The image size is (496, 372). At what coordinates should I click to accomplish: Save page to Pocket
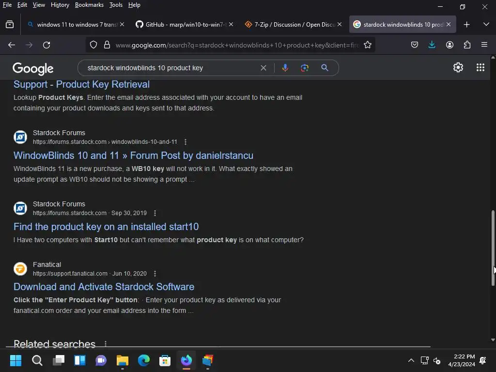[415, 45]
